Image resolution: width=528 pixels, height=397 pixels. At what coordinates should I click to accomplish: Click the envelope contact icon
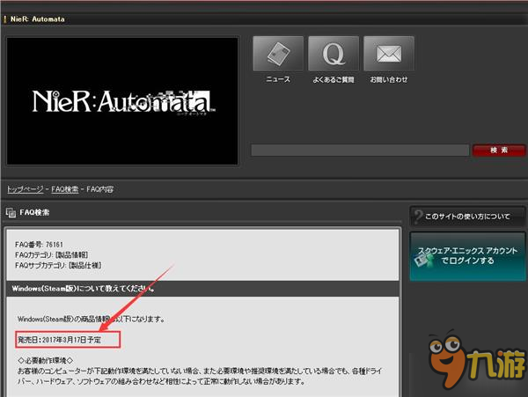tap(388, 54)
